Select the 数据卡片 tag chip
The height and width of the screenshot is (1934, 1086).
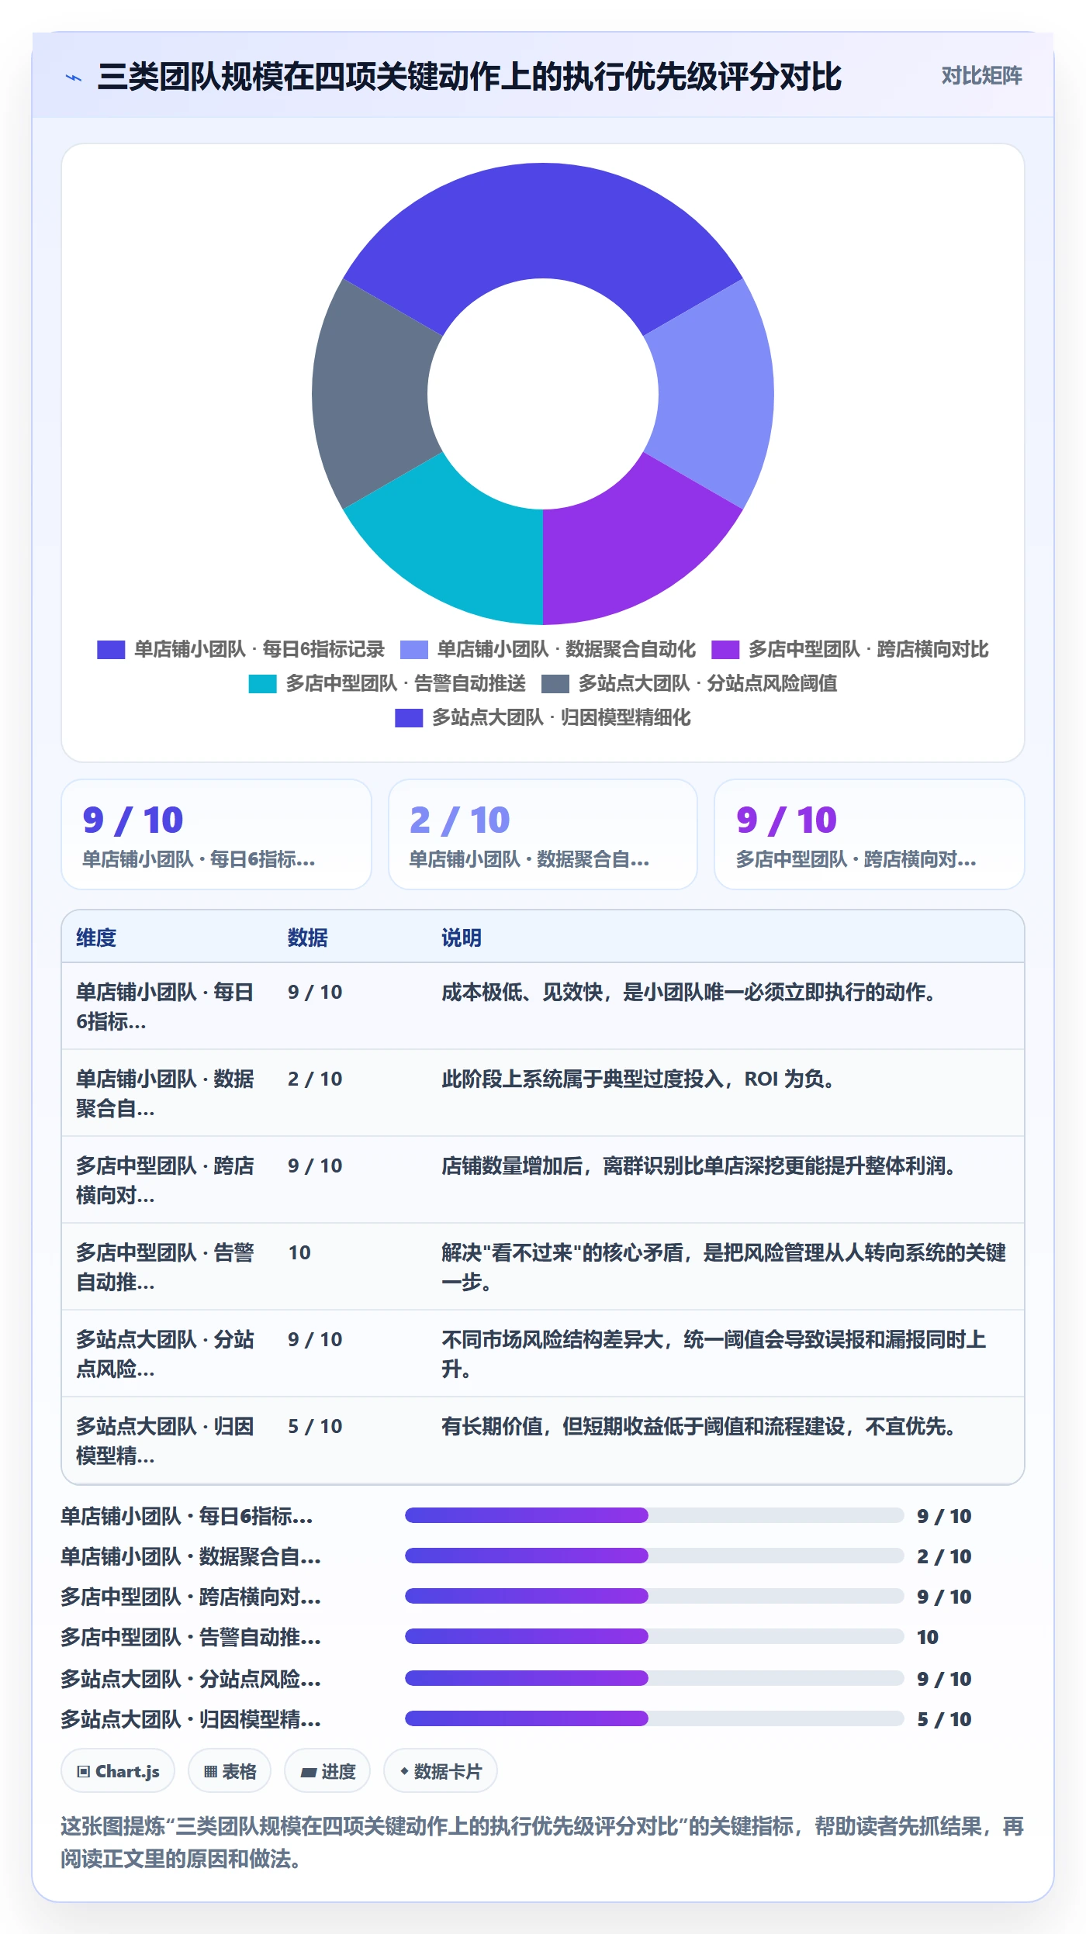click(x=441, y=1771)
